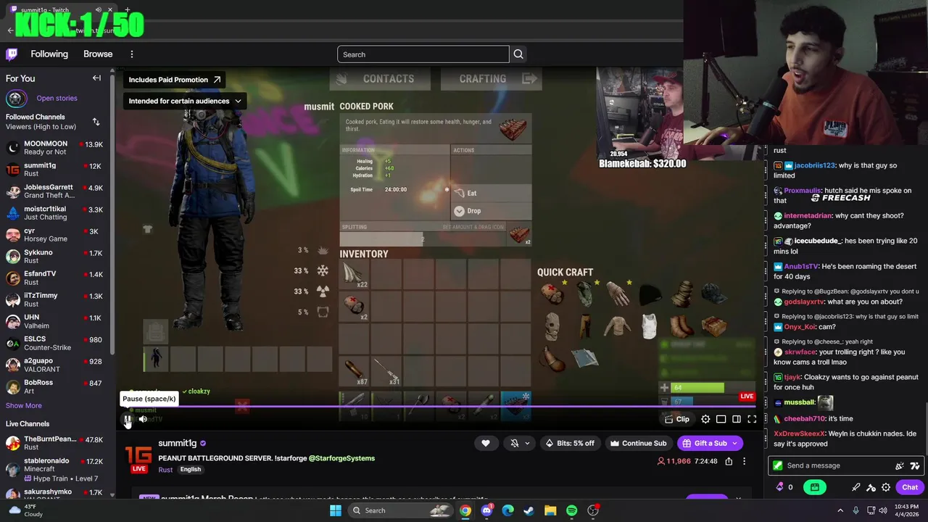
Task: Open 7TV emote menu icon
Action: point(914,465)
